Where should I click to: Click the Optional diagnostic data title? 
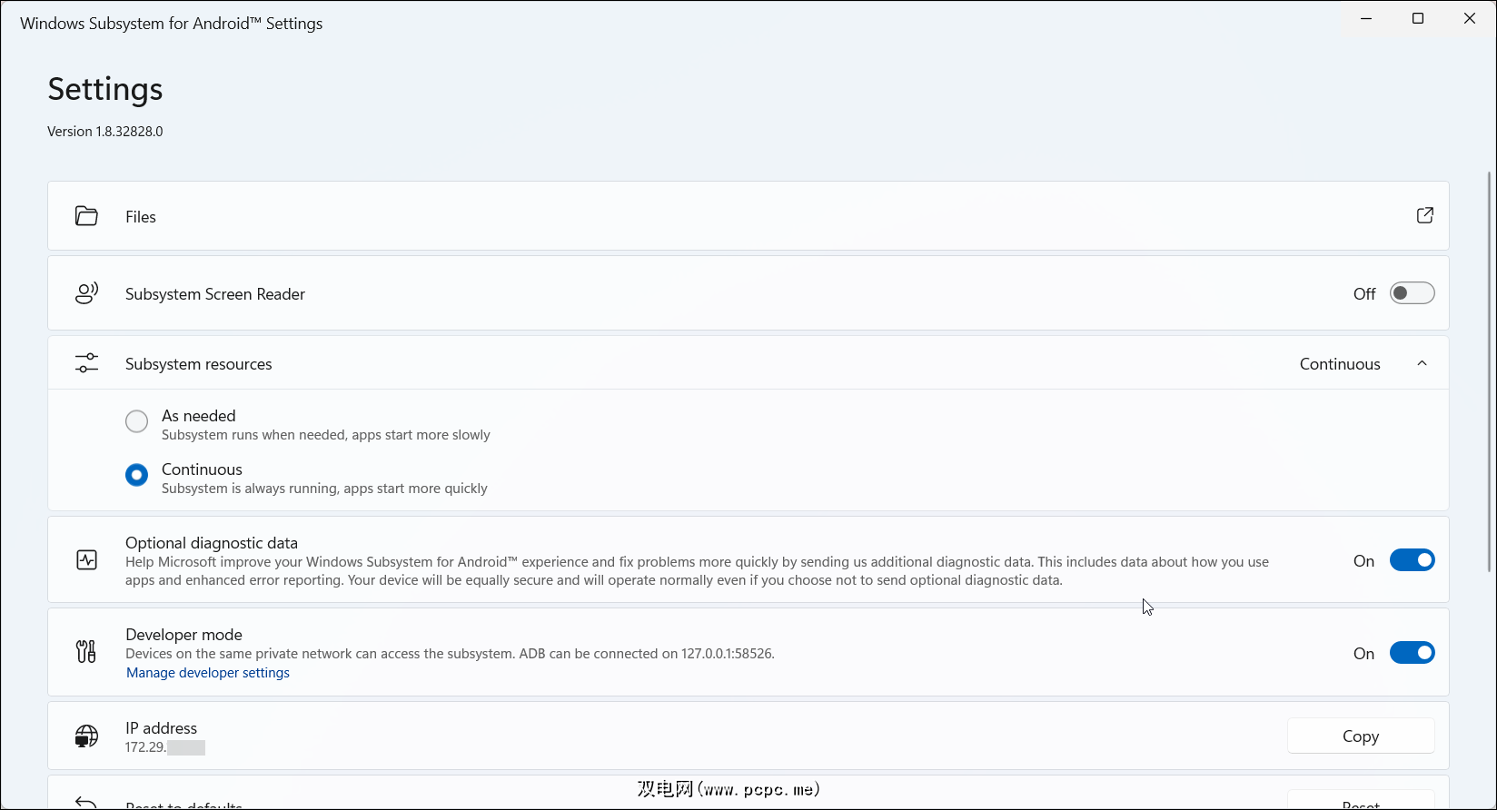[x=212, y=543]
